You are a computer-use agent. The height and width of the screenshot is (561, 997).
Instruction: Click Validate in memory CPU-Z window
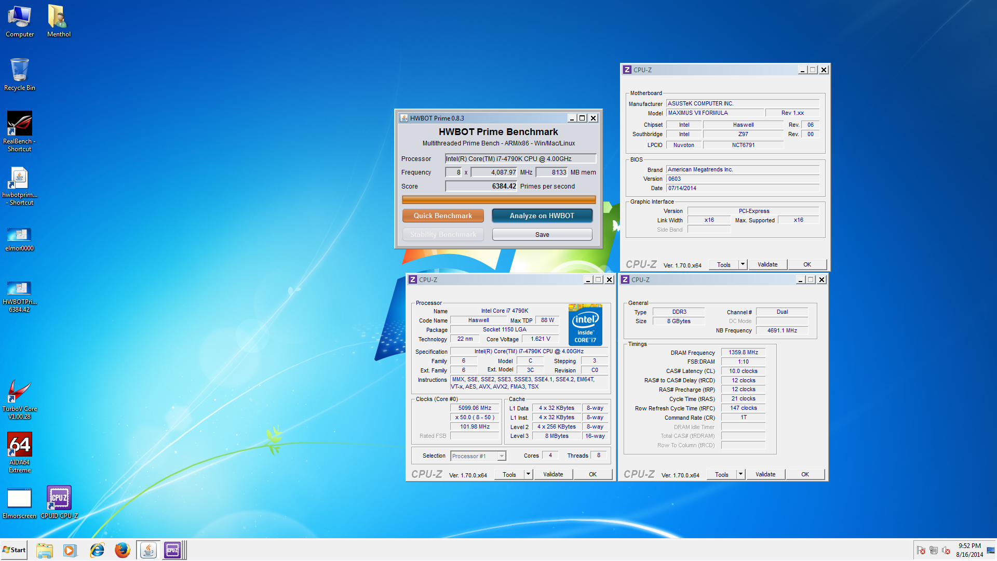(x=765, y=475)
